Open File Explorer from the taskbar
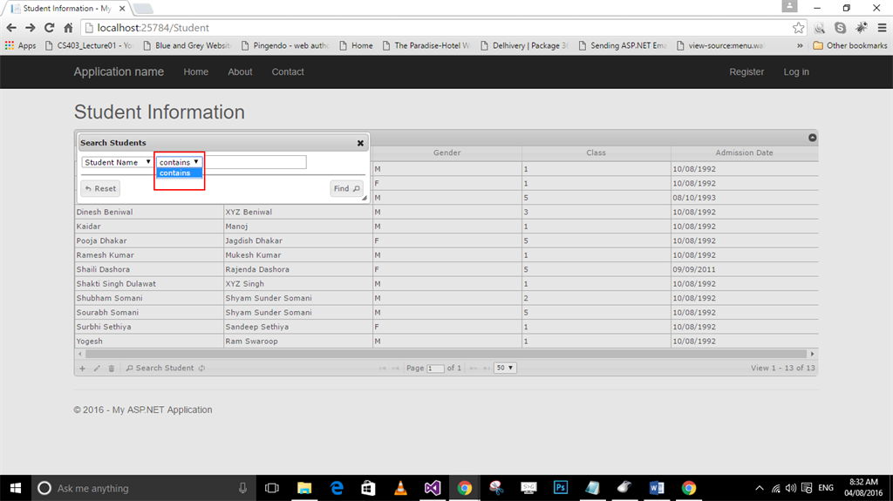This screenshot has height=501, width=893. tap(304, 488)
